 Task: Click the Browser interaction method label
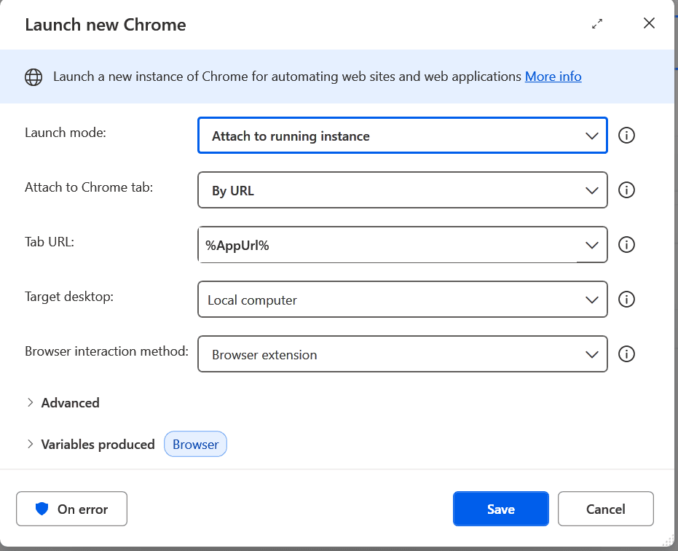click(x=107, y=351)
